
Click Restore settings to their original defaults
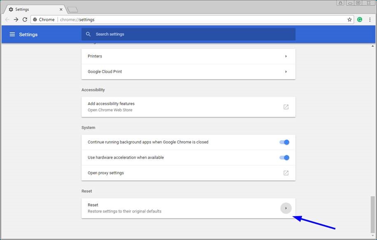coord(124,211)
